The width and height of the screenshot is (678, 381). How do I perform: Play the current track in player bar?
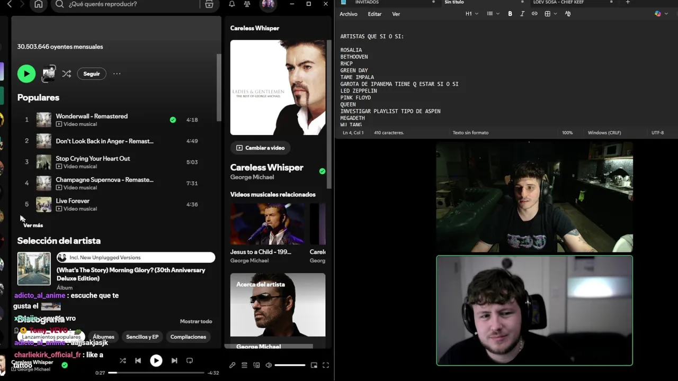156,361
